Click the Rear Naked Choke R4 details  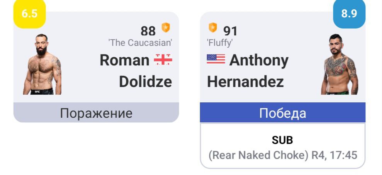coord(283,155)
